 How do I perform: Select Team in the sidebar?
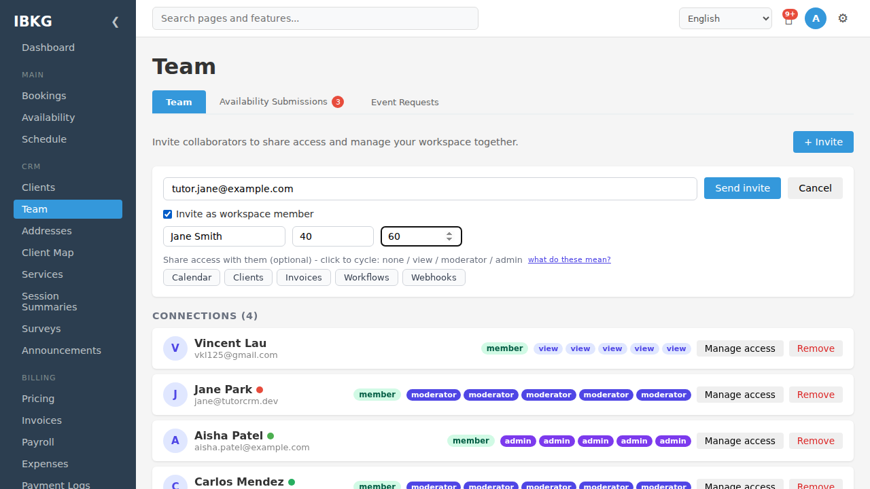(x=68, y=209)
